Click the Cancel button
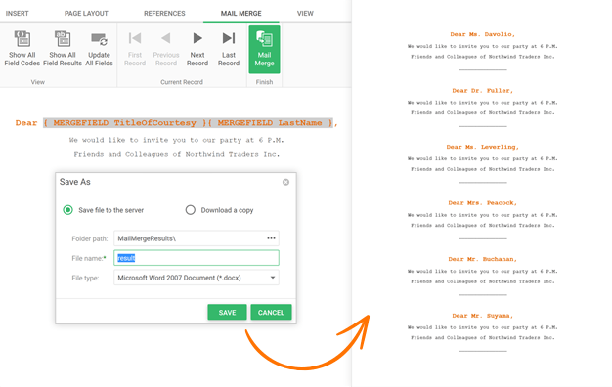Image resolution: width=612 pixels, height=387 pixels. click(x=271, y=312)
